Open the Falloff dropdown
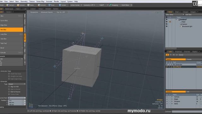Viewport: 202px width, 114px height. point(104,5)
